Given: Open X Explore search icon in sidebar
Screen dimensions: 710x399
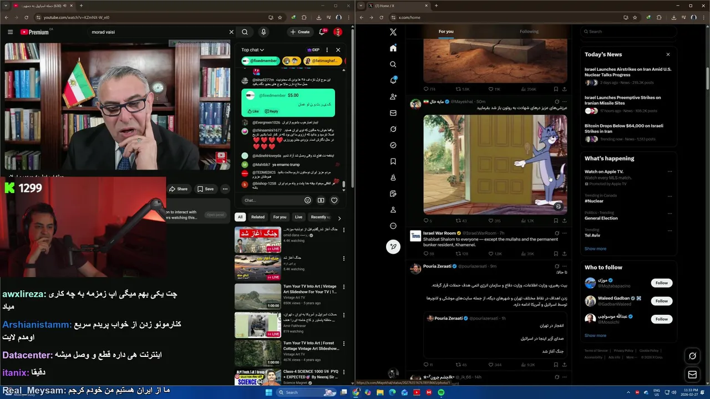Looking at the screenshot, I should click(393, 64).
